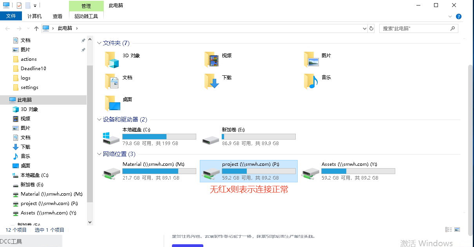The width and height of the screenshot is (474, 247).
Task: Switch to large icons view in status bar
Action: 457,229
